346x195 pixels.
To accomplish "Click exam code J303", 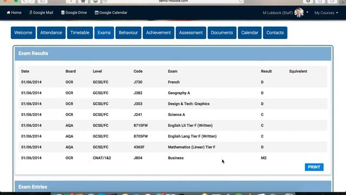I will click(x=138, y=103).
